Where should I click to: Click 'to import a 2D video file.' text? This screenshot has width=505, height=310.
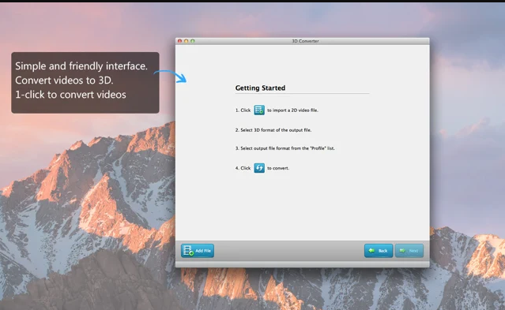coord(292,110)
